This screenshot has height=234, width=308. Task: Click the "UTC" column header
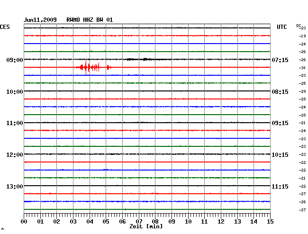click(282, 27)
